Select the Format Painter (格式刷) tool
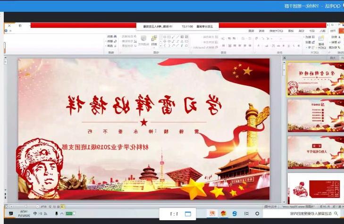Viewport: 344px width, 224px height. coord(334,47)
